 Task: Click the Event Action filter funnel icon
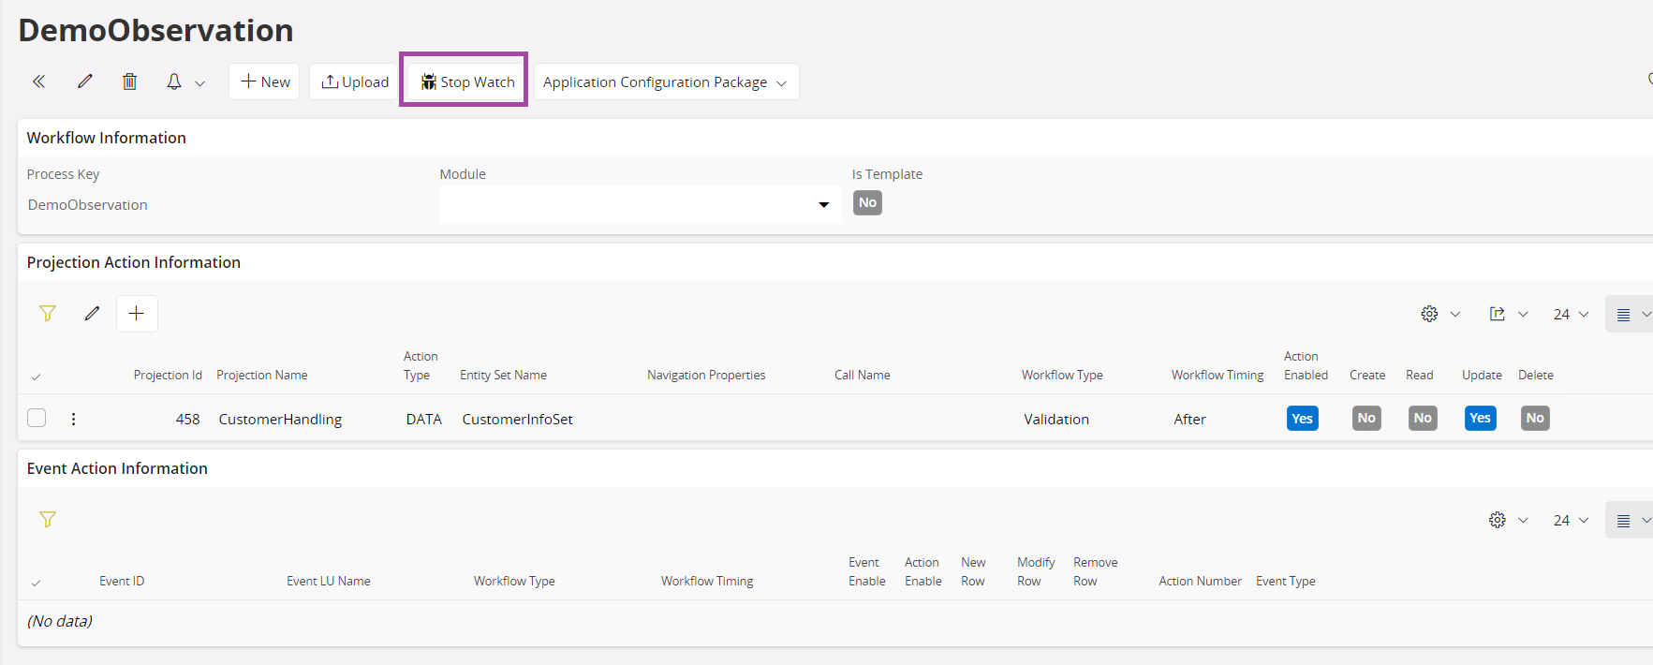pos(48,520)
